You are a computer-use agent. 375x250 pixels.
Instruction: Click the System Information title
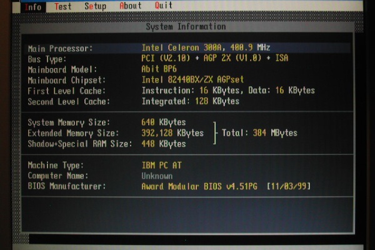[186, 26]
